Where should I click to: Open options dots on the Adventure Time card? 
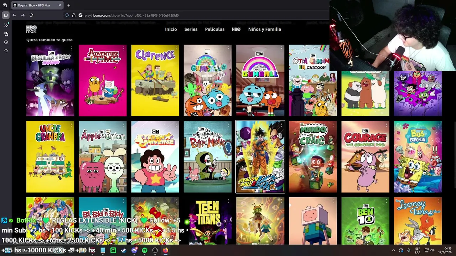(x=124, y=48)
